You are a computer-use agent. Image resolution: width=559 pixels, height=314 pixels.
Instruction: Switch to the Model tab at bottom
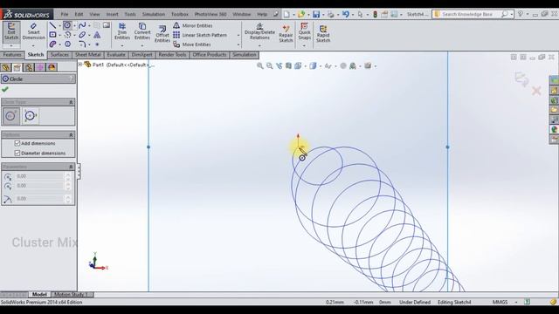(39, 295)
